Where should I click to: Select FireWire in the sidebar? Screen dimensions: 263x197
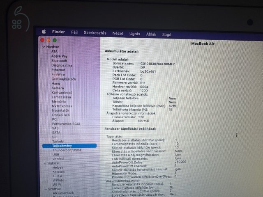(58, 74)
